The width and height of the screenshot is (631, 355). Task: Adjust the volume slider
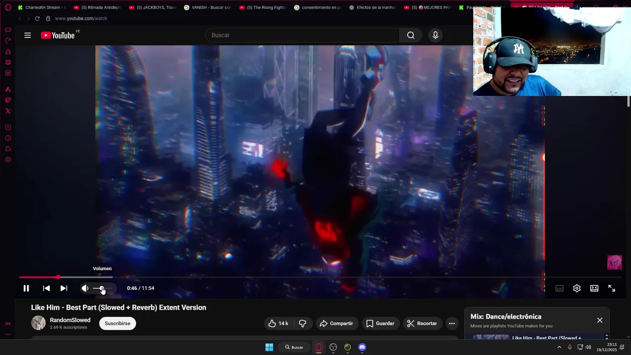click(x=102, y=288)
